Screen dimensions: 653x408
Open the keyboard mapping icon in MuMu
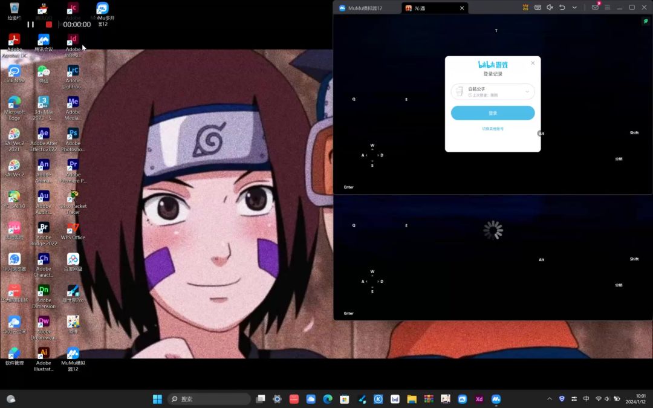[x=538, y=7]
